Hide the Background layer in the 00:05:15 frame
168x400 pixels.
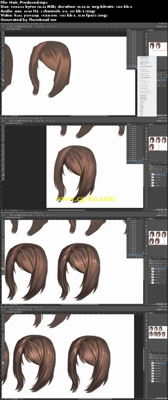point(150,283)
